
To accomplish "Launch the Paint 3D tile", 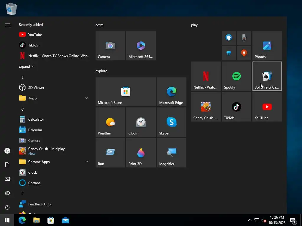I will pyautogui.click(x=141, y=153).
